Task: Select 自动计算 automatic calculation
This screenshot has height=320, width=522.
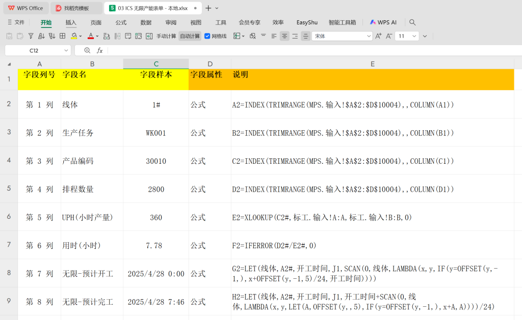Action: click(x=190, y=36)
